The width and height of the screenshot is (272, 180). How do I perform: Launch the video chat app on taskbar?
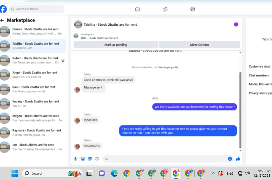coord(102,173)
